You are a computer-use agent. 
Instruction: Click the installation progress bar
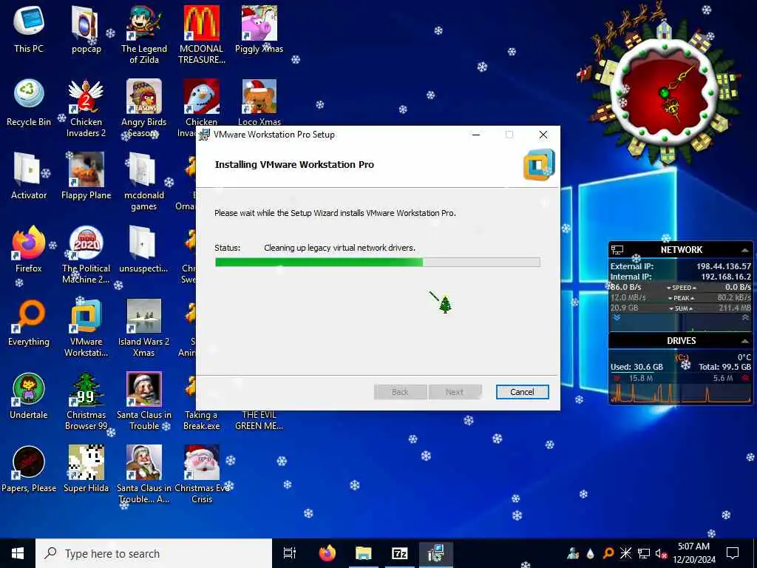(378, 263)
